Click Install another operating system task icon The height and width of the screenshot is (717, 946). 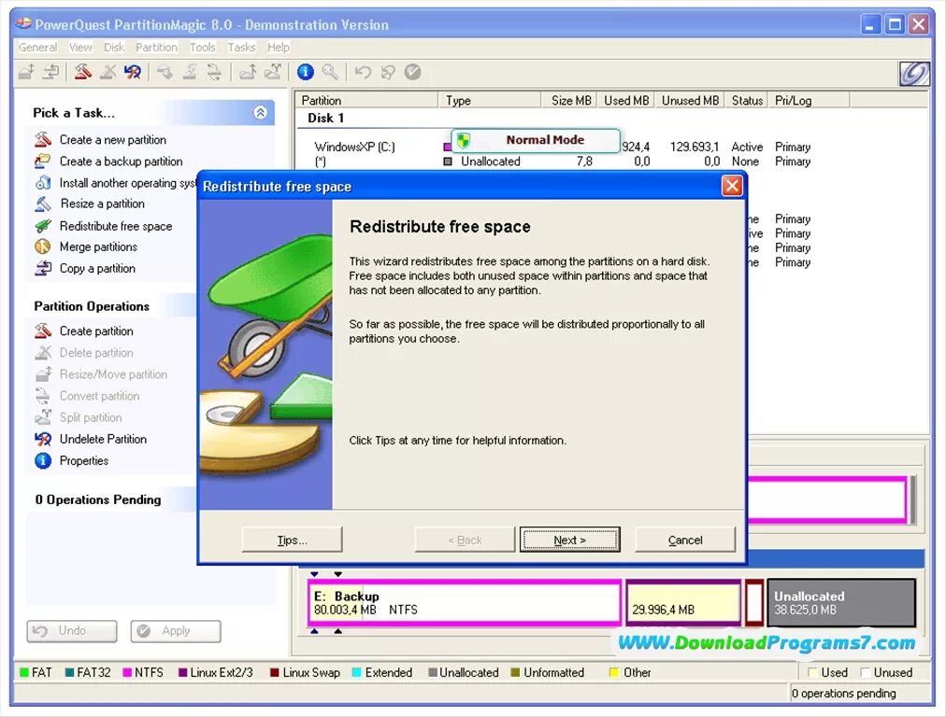pos(43,183)
